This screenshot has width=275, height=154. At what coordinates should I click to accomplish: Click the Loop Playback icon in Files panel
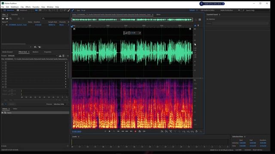tap(35, 47)
